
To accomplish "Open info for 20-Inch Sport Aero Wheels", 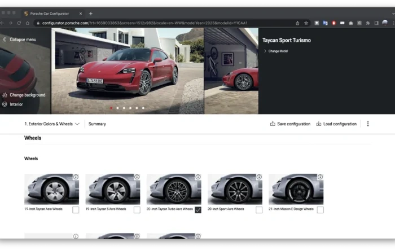I will click(x=259, y=177).
